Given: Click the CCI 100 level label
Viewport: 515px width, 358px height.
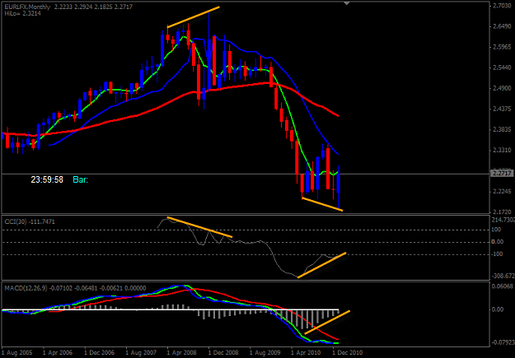Looking at the screenshot, I should coord(496,230).
